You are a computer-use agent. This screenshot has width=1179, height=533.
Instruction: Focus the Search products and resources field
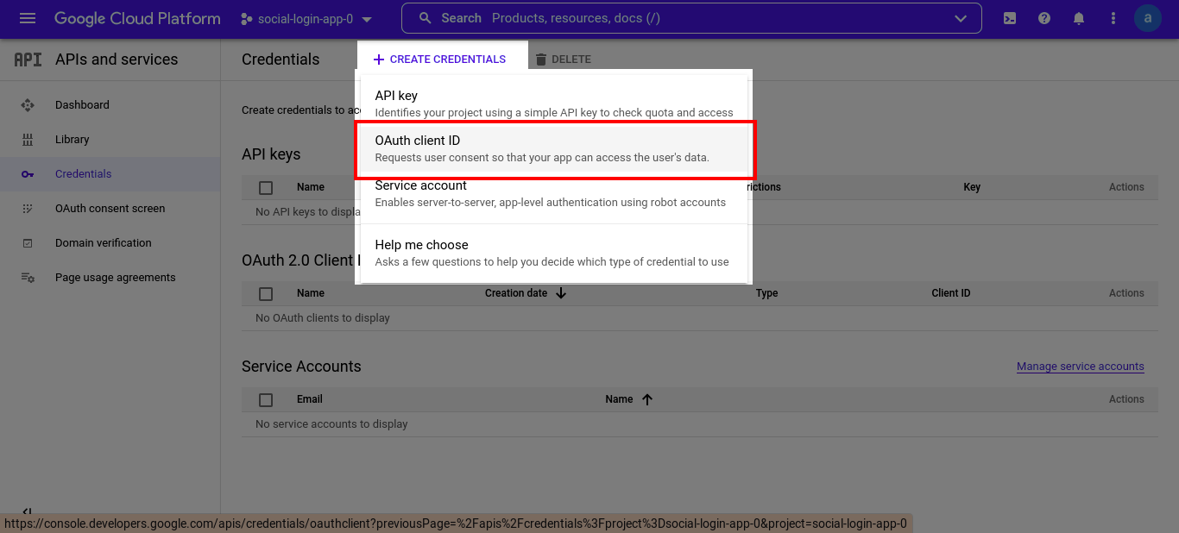click(691, 18)
